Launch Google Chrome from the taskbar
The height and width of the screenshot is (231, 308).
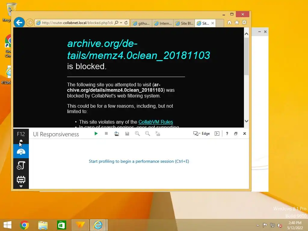tap(24, 225)
